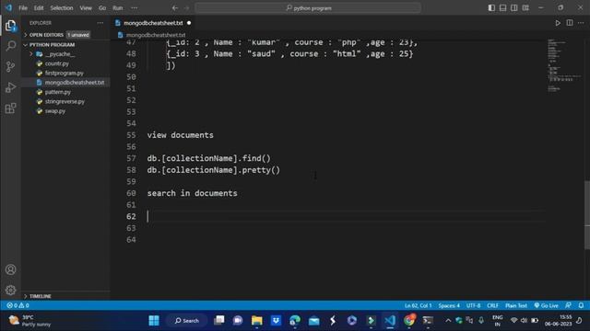Click the feedback icon in status bar

[x=568, y=305]
